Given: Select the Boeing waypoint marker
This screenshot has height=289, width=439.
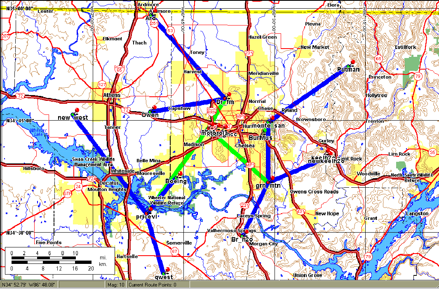Looking at the screenshot, I should (179, 175).
